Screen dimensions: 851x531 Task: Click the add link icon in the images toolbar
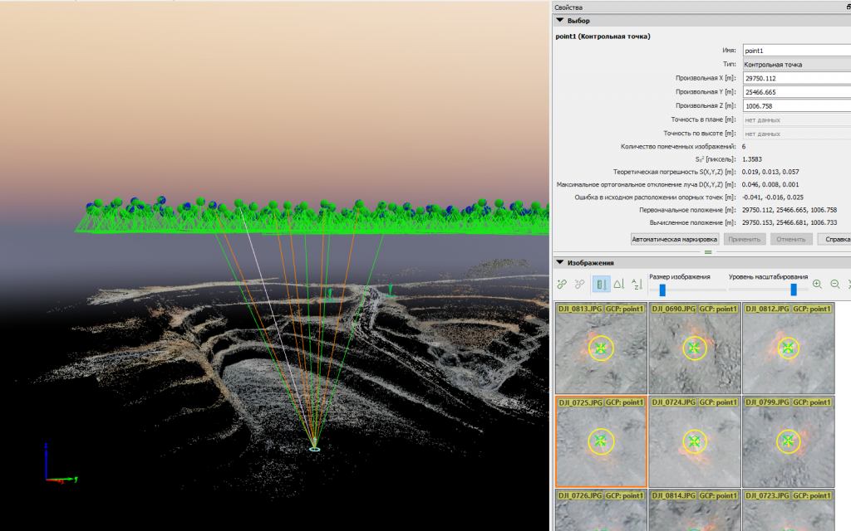(x=562, y=284)
